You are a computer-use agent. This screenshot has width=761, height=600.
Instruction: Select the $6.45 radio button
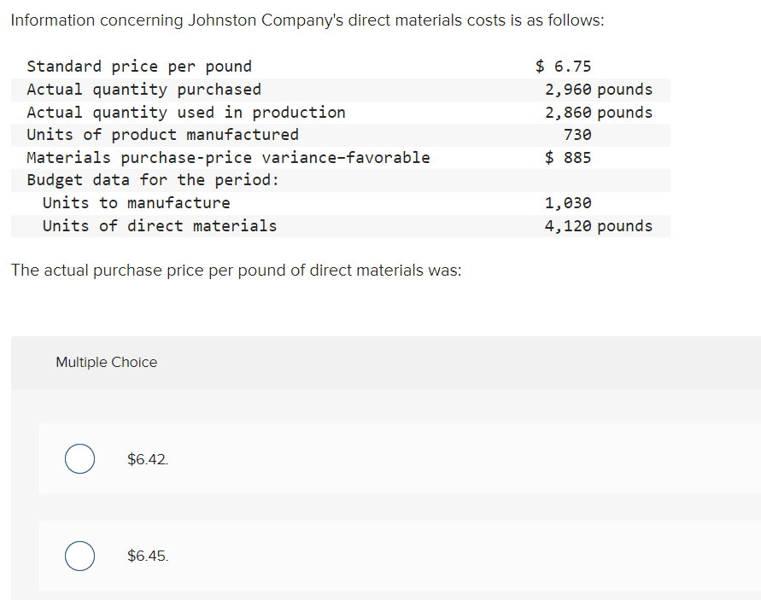point(79,556)
